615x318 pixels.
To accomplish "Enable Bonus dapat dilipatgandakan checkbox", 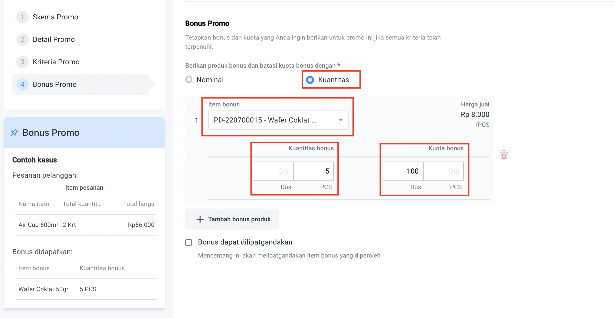I will click(189, 242).
